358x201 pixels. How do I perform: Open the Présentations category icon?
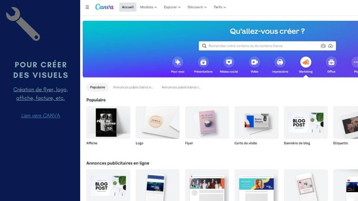[x=203, y=62]
